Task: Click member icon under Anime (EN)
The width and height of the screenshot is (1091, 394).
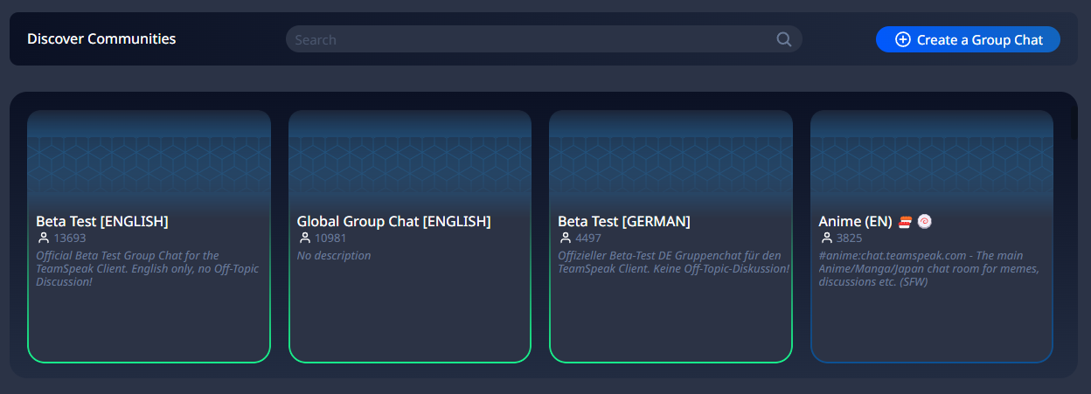Action: [826, 238]
